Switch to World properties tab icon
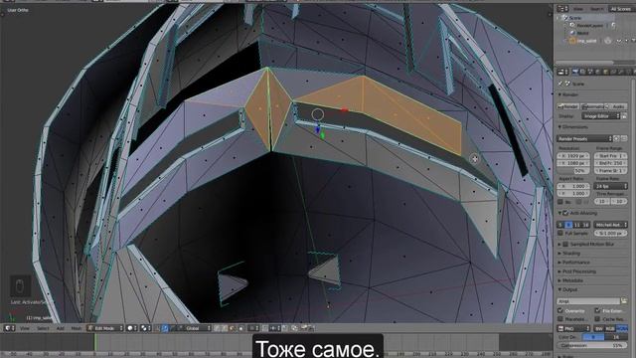The image size is (636, 358). pyautogui.click(x=598, y=72)
